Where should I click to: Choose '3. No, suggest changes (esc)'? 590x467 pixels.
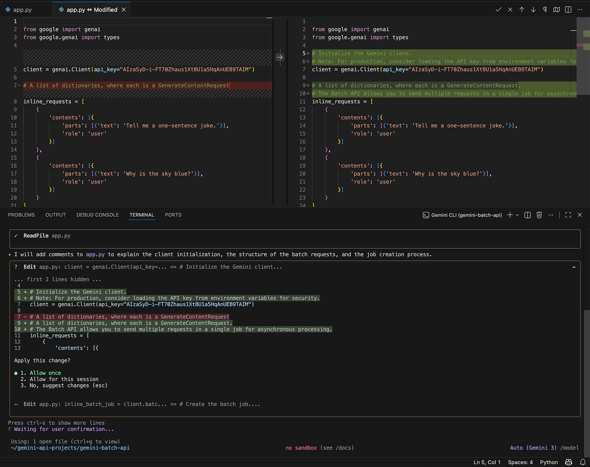pyautogui.click(x=64, y=386)
